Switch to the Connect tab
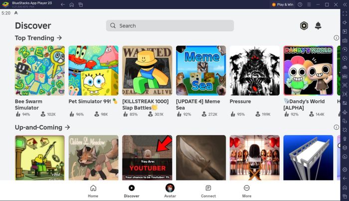 [208, 192]
